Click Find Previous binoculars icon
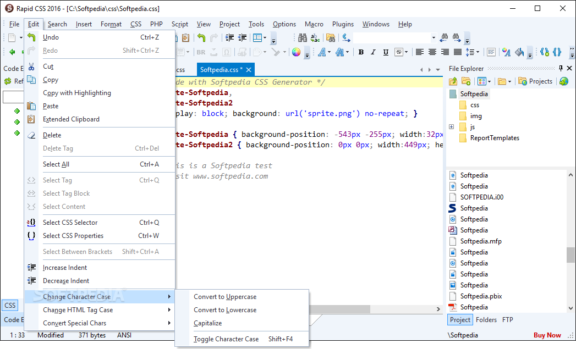 click(444, 37)
